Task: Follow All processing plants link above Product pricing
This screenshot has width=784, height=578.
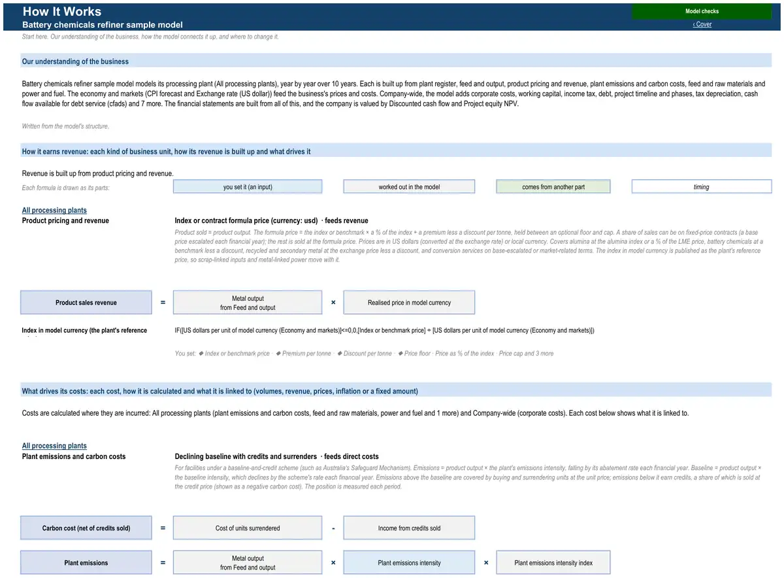Action: coord(54,211)
